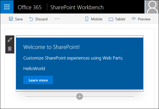Click the Preview eye icon

tap(134, 19)
